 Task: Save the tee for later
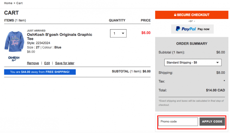click(65, 63)
